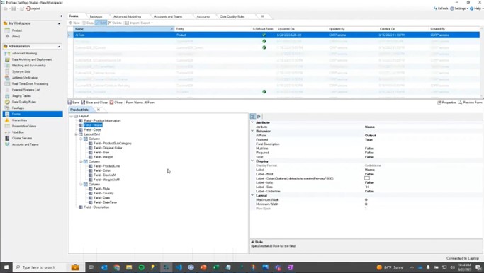
Task: Collapse the Display property category
Action: (x=252, y=161)
